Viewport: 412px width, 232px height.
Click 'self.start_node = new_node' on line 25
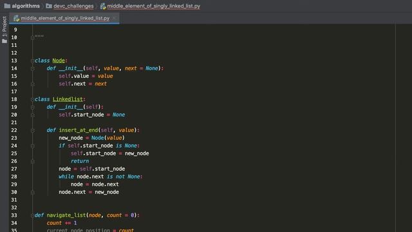click(x=110, y=153)
